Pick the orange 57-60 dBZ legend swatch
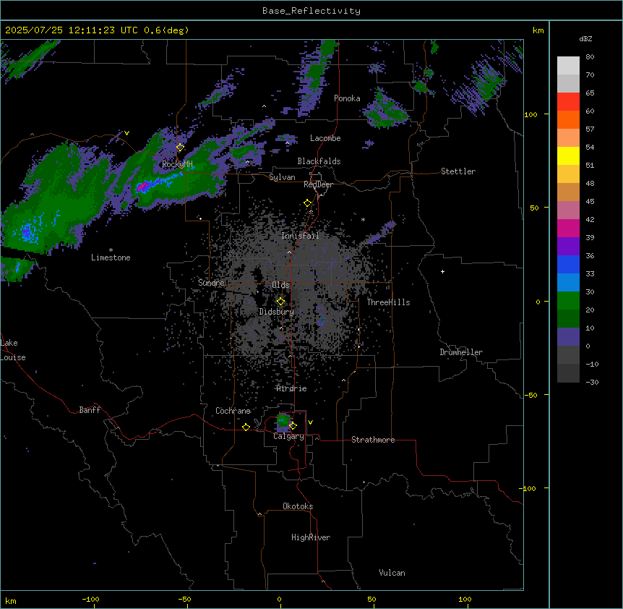Viewport: 623px width, 609px height. tap(568, 119)
